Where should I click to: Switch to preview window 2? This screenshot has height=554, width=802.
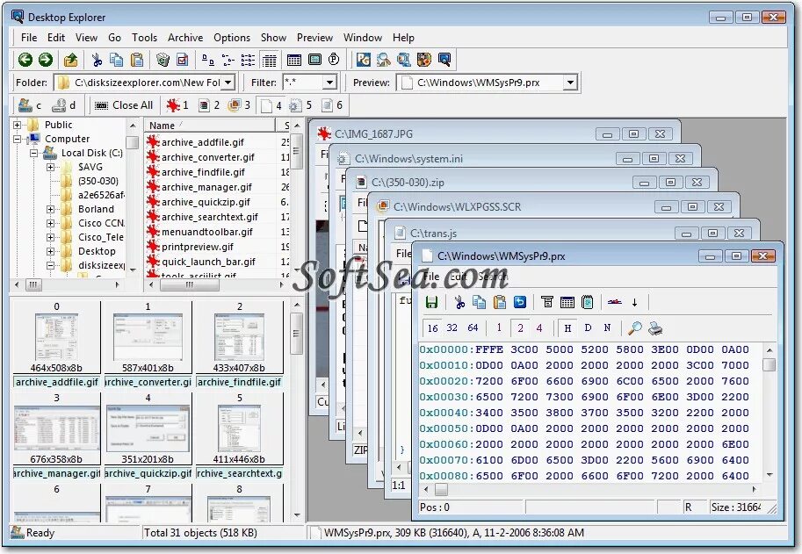tap(209, 105)
